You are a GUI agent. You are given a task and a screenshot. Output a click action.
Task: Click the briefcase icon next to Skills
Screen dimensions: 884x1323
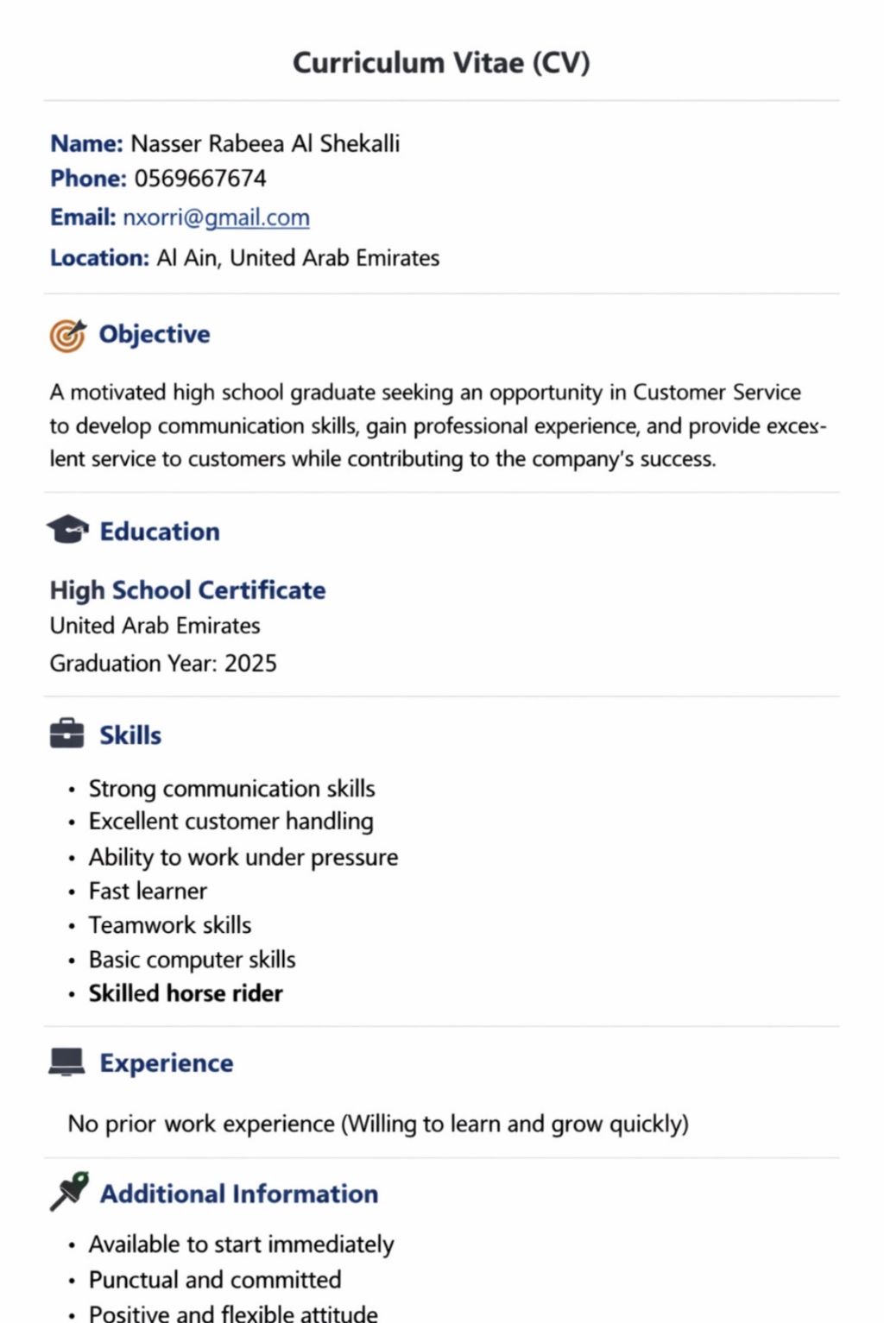coord(67,734)
